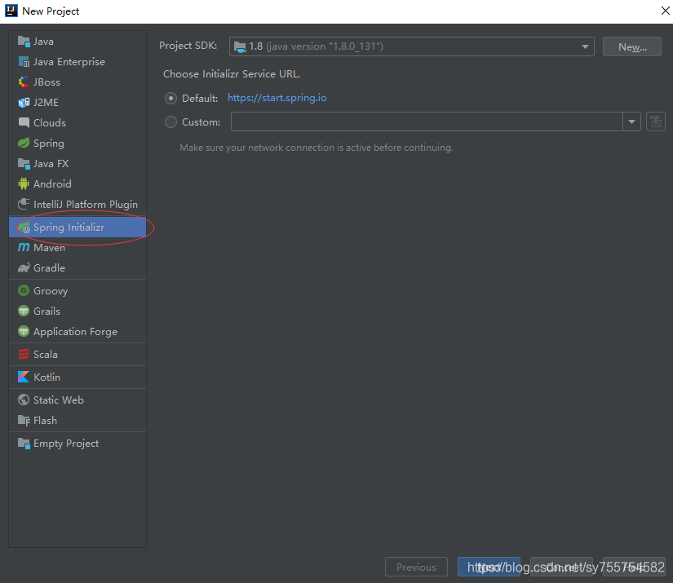
Task: Click the JBoss icon
Action: [24, 82]
